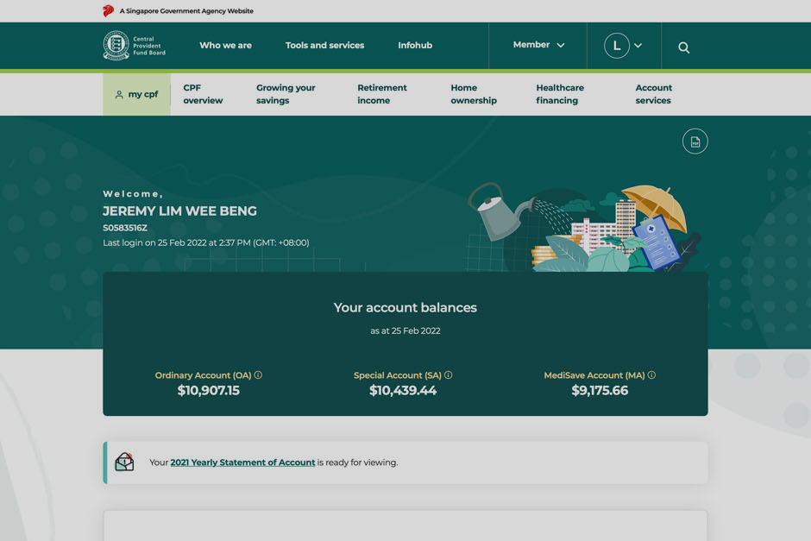Click the CPF Board logo
Screen dimensions: 811x541
tap(134, 46)
